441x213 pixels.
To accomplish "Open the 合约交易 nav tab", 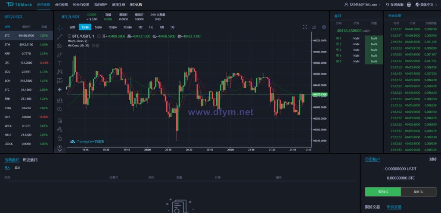I will 61,4.
